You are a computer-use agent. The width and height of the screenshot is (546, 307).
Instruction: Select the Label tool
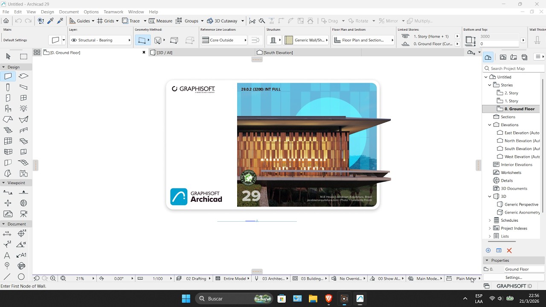point(21,255)
